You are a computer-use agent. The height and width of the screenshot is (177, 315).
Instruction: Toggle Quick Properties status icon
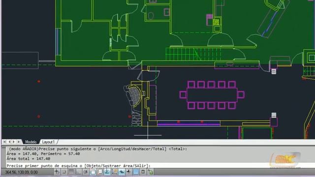(x=143, y=172)
